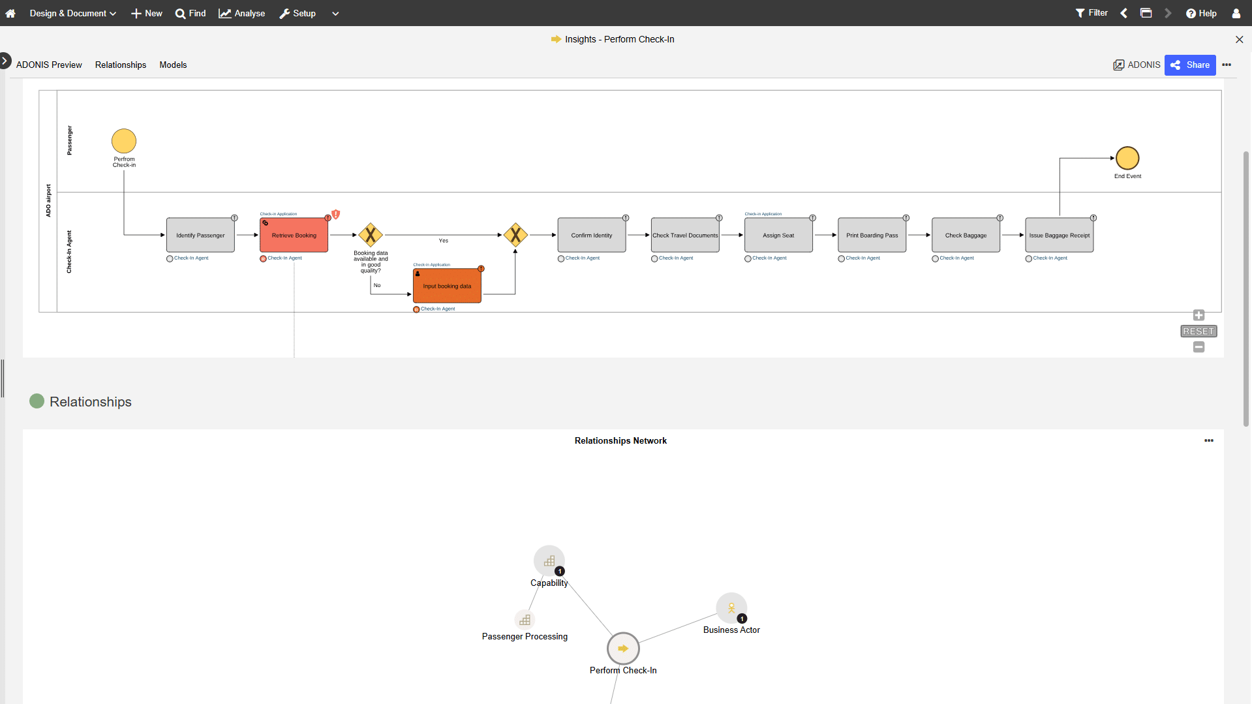
Task: Click the blue Share button
Action: pos(1190,65)
